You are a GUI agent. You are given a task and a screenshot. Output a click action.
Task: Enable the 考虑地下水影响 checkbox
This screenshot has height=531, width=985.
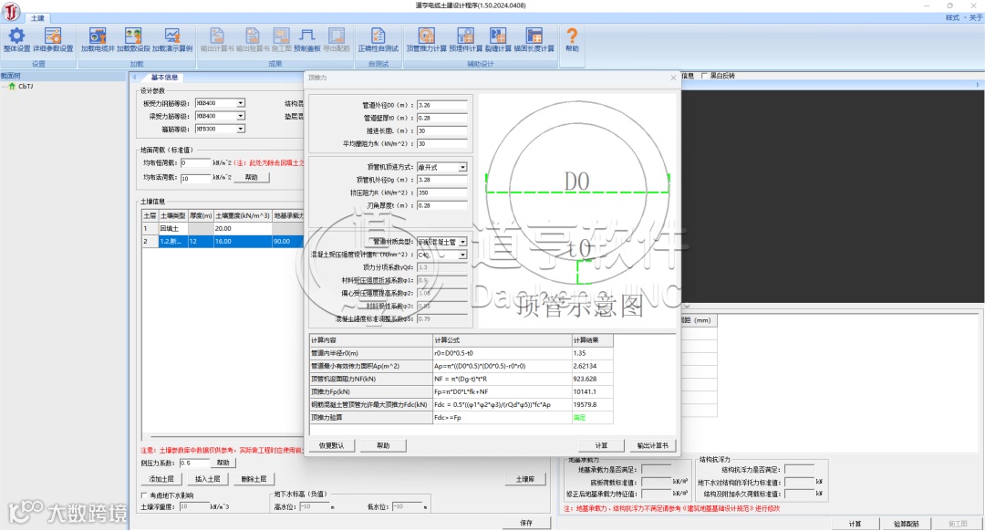[x=144, y=495]
